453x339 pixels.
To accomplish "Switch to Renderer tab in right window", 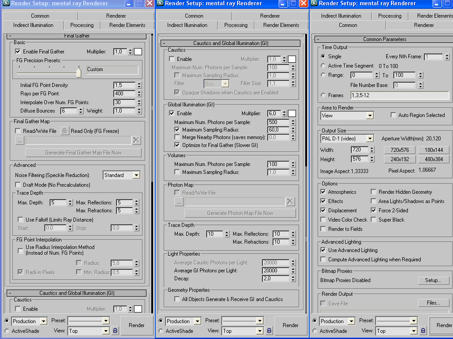I will pyautogui.click(x=424, y=25).
